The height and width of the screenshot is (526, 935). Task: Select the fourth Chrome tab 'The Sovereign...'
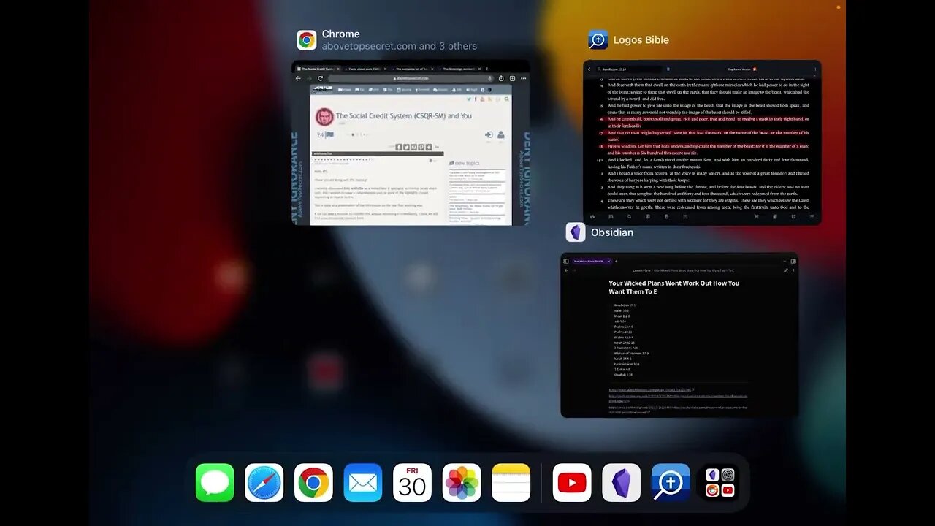click(x=459, y=69)
